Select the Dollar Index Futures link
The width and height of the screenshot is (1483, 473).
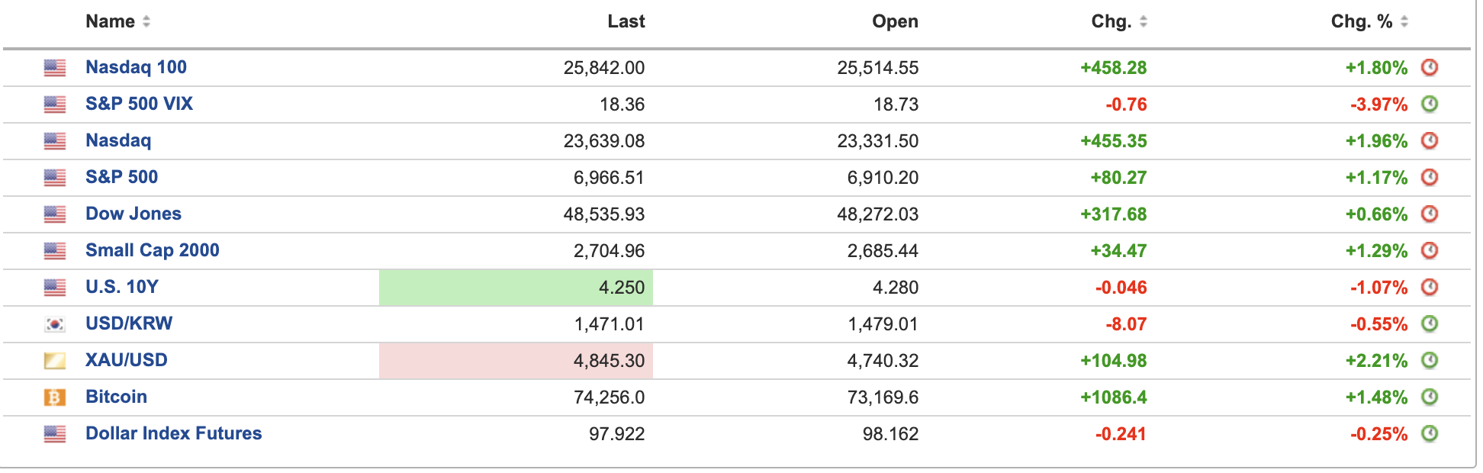tap(173, 433)
